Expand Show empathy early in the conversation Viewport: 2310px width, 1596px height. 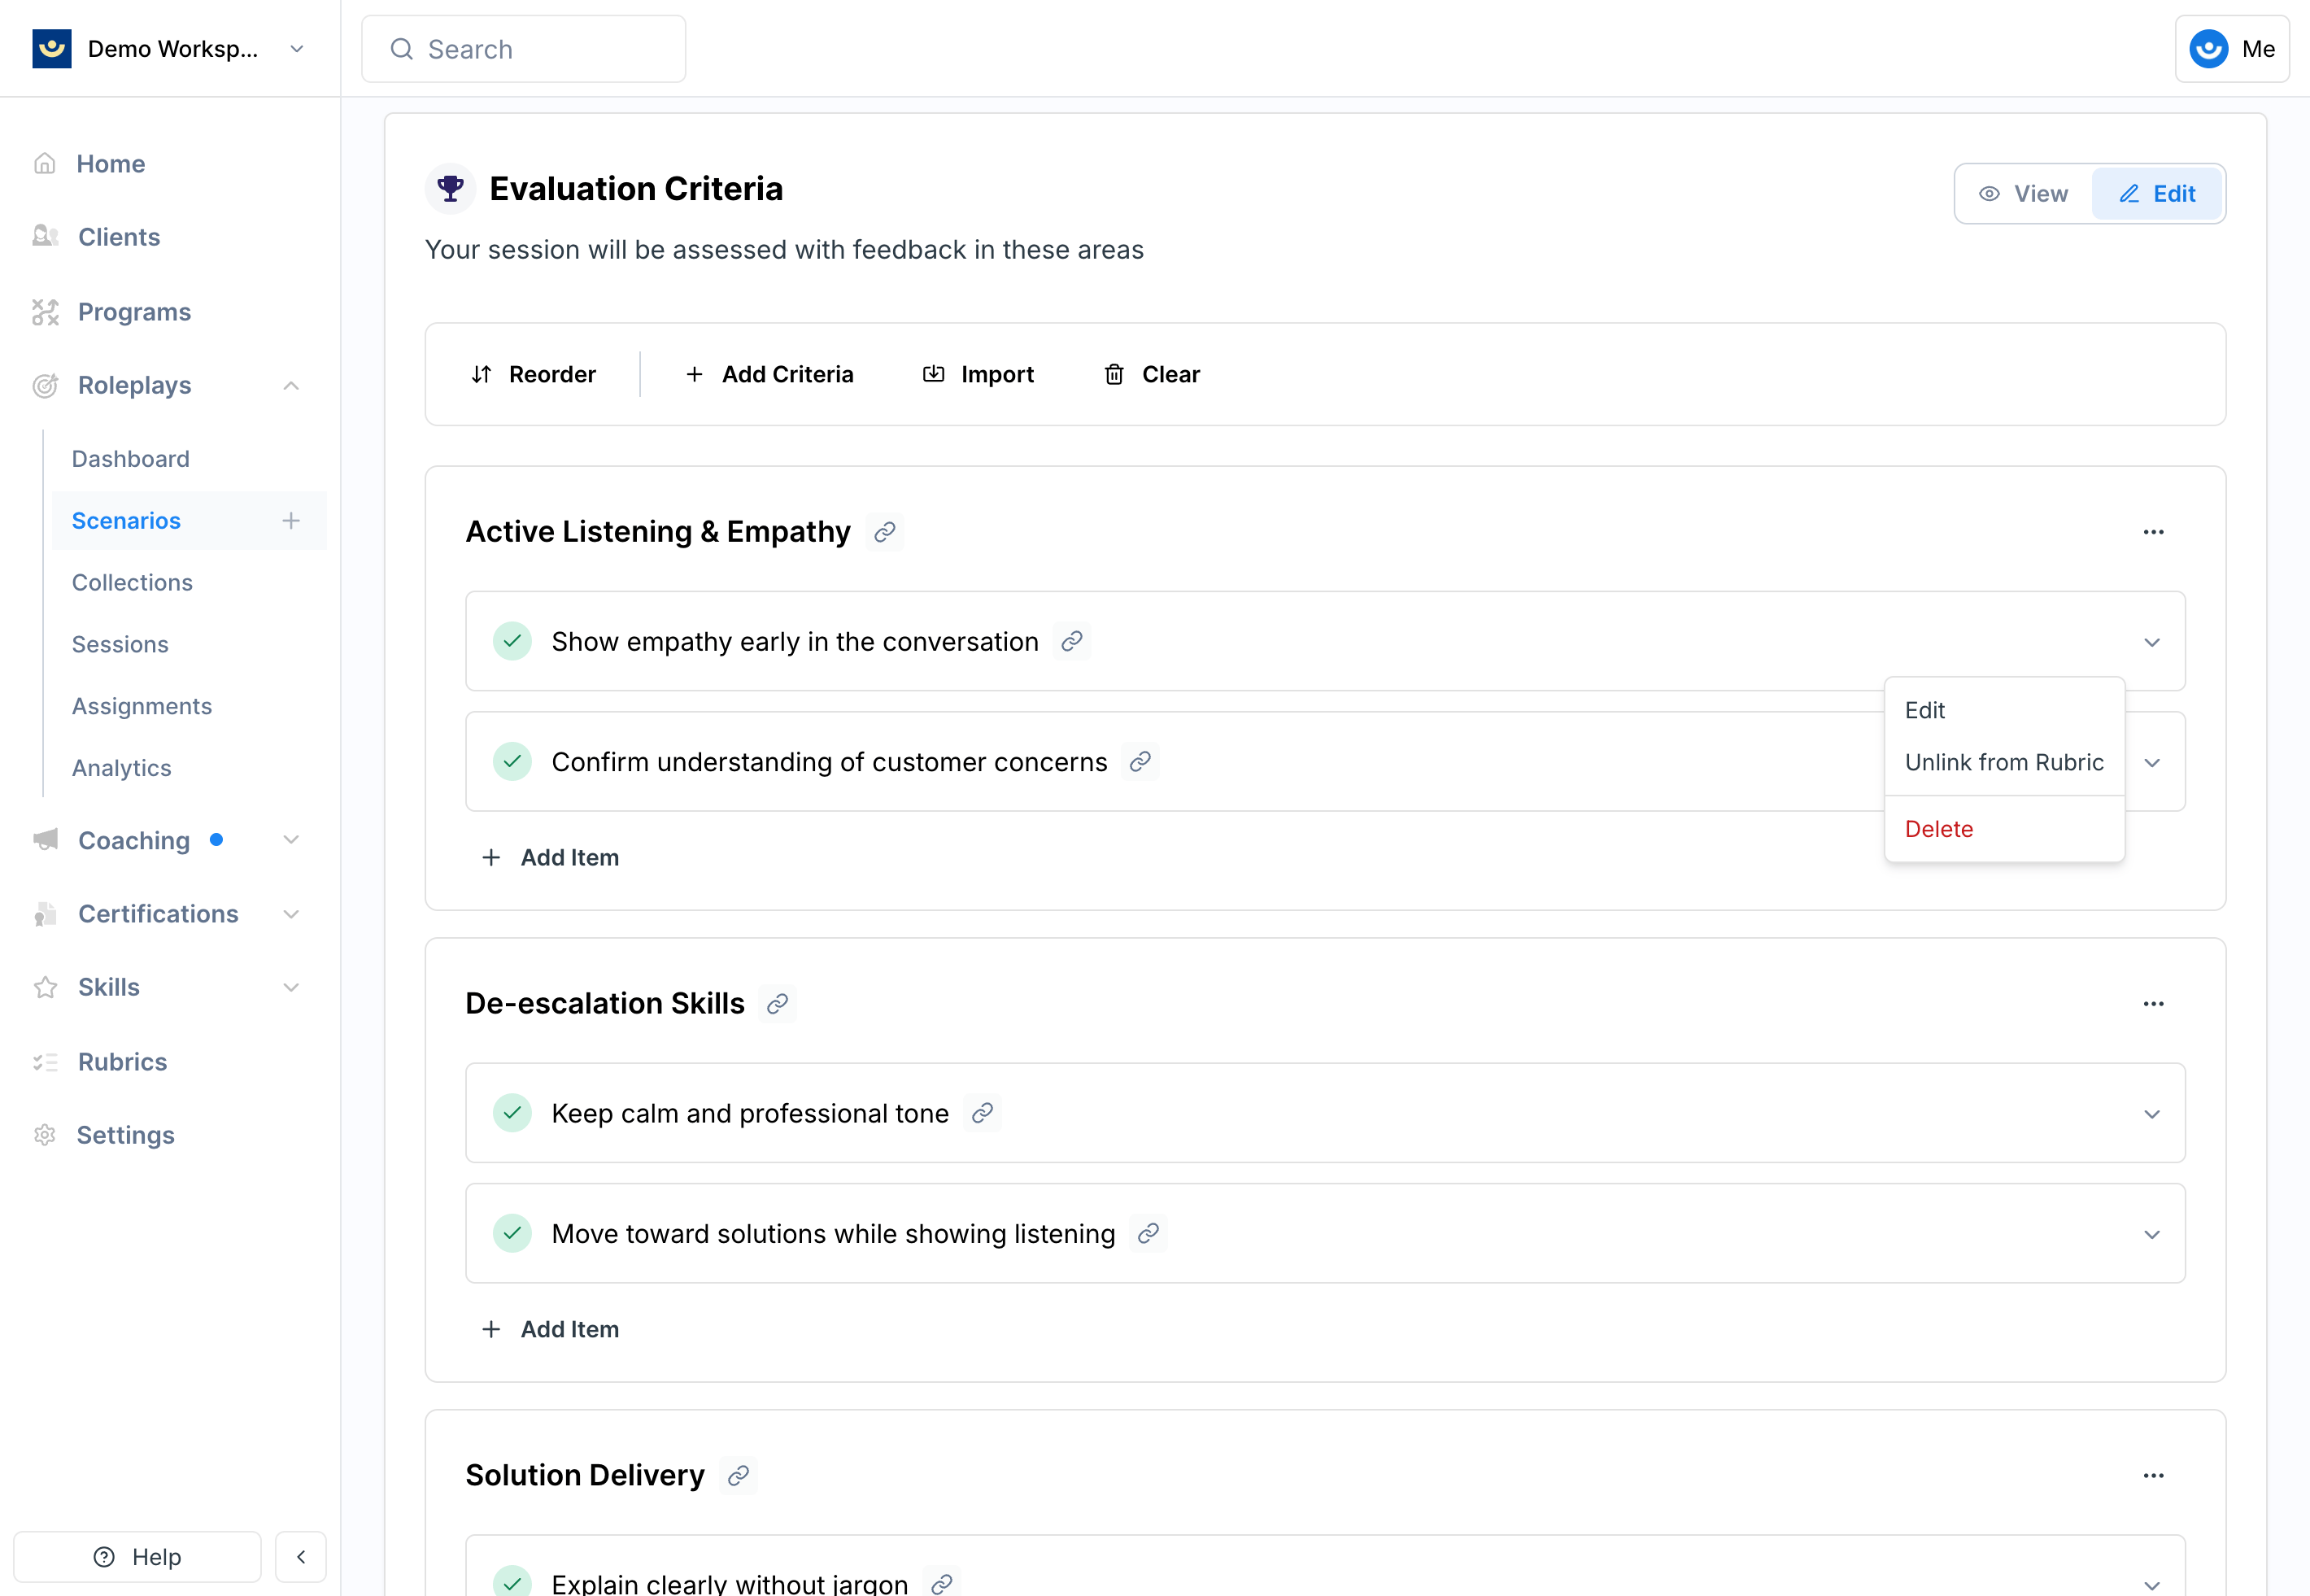[x=2152, y=643]
